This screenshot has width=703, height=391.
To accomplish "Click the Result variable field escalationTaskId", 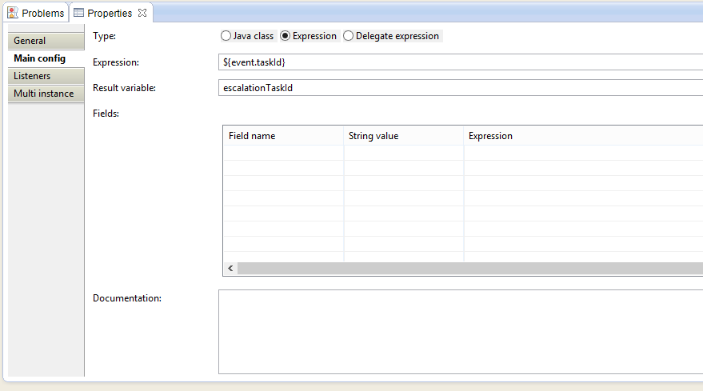I will click(x=461, y=87).
